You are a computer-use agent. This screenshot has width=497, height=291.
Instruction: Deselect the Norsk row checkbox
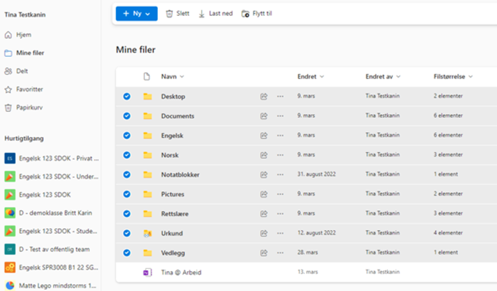pyautogui.click(x=127, y=156)
